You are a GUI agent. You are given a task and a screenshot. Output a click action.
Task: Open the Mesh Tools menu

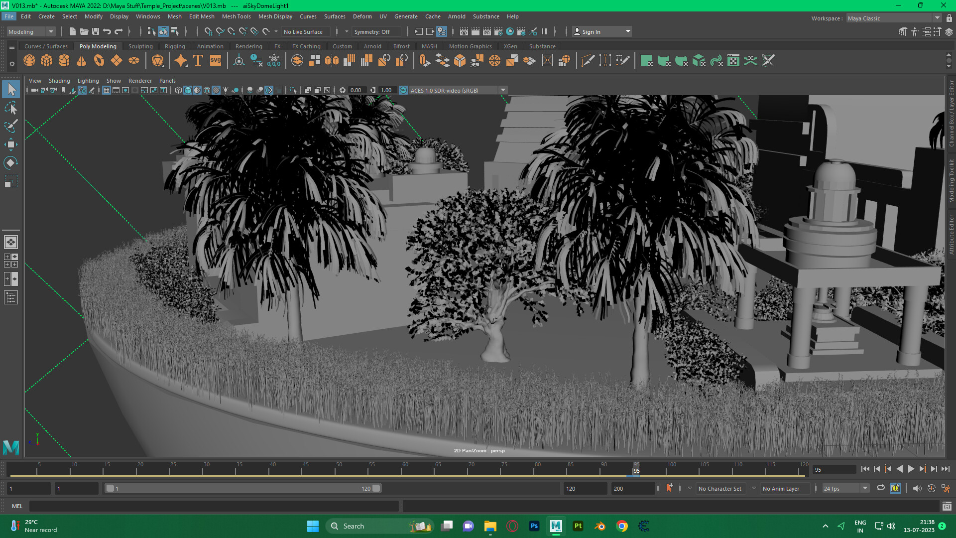[x=236, y=16]
